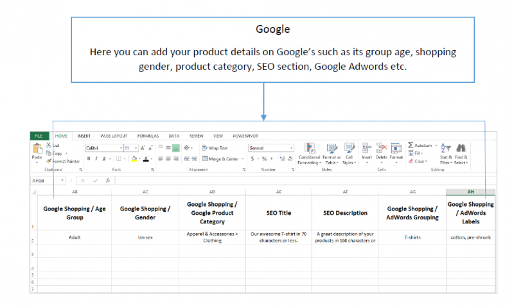Click the Format cells icon

[396, 148]
